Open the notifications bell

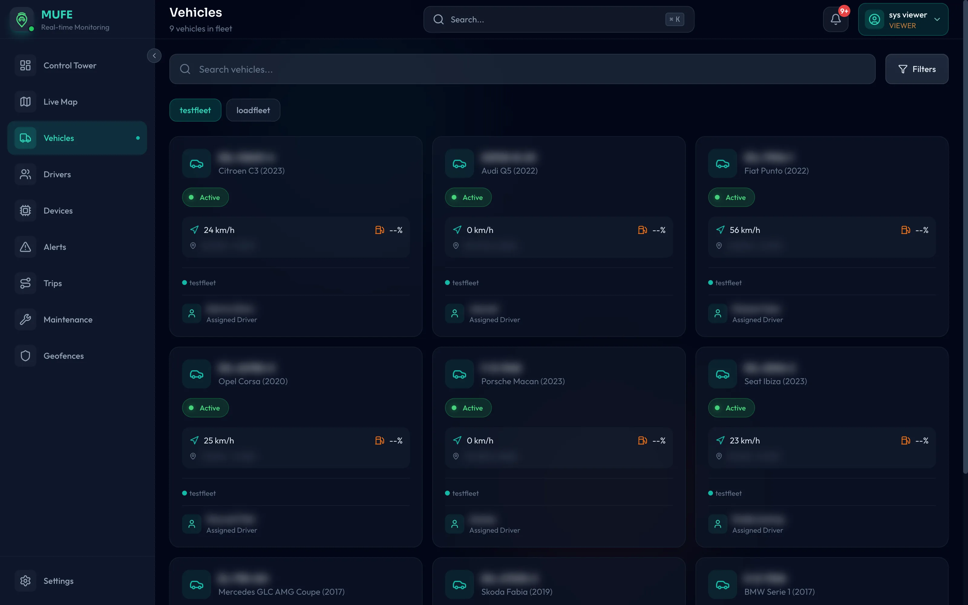click(x=836, y=19)
